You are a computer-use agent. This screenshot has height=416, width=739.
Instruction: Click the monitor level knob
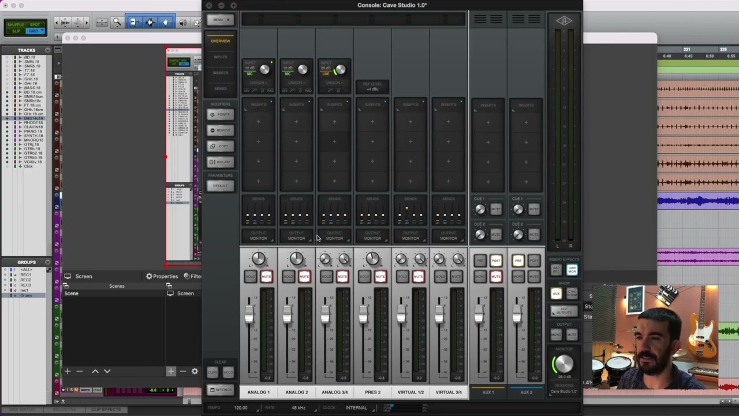pyautogui.click(x=563, y=364)
